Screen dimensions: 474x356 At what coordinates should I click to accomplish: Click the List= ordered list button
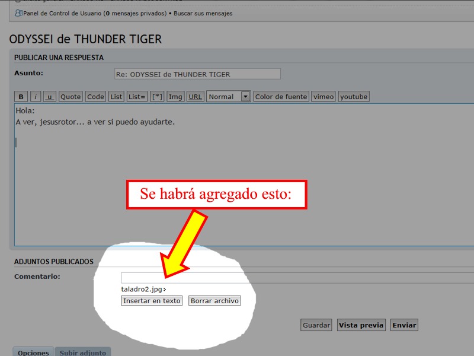pyautogui.click(x=136, y=97)
